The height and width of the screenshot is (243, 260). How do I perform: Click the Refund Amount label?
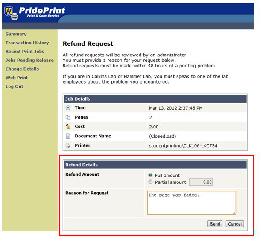(x=82, y=174)
